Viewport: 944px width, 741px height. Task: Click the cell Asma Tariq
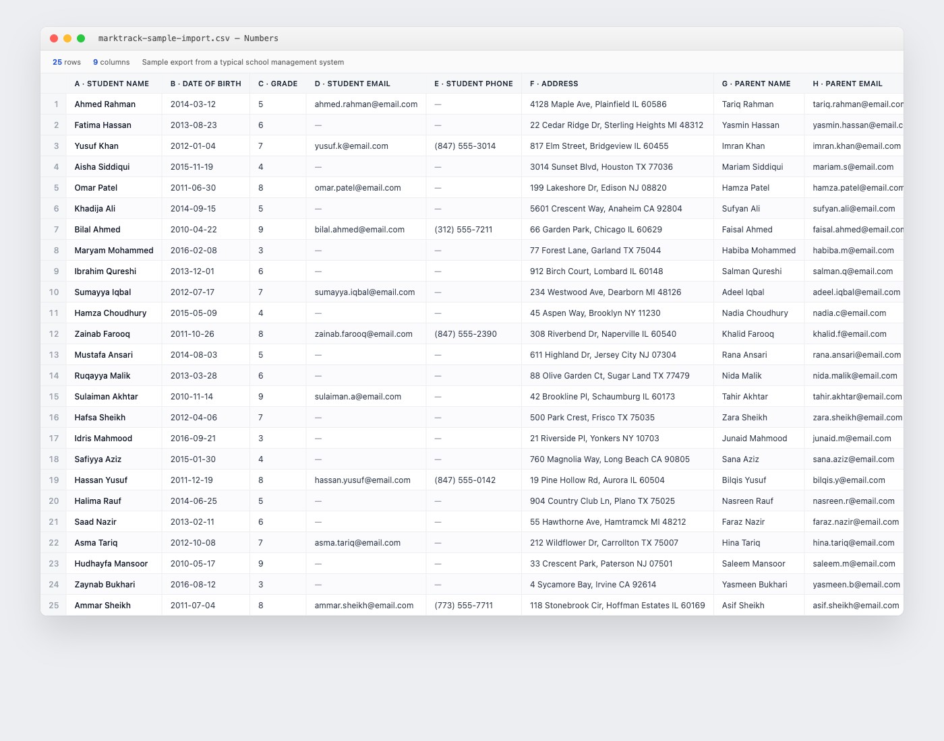[115, 543]
